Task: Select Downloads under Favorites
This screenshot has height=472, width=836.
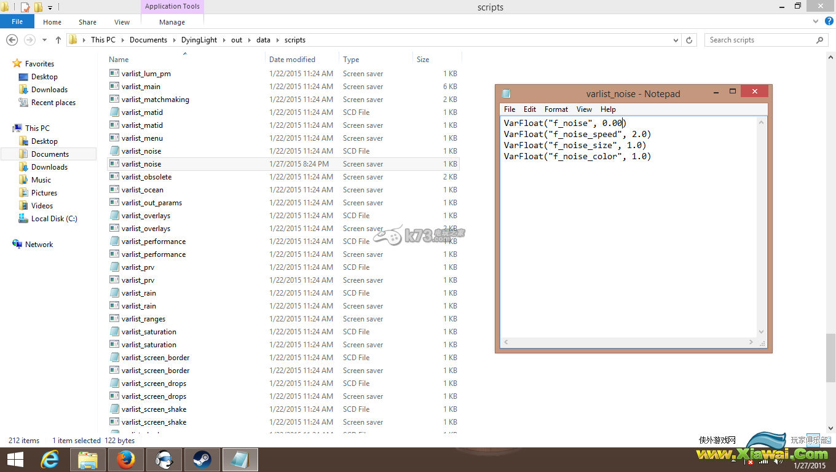Action: pos(49,90)
